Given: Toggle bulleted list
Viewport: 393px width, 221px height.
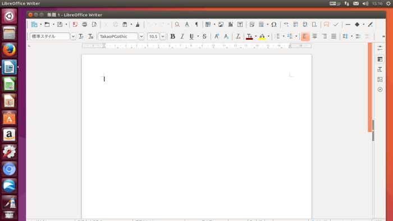Looking at the screenshot, I should (277, 36).
